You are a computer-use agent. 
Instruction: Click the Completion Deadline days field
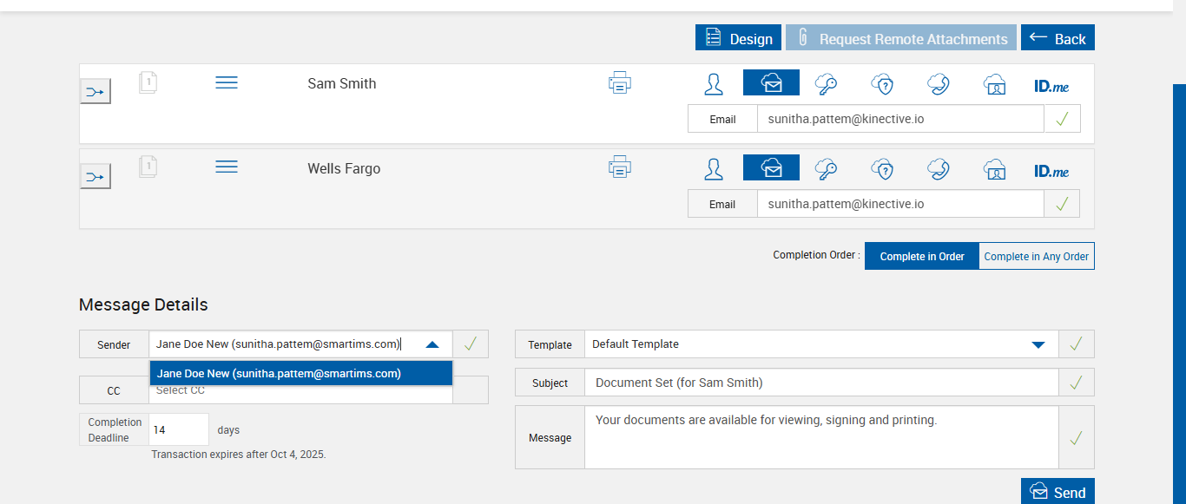[x=179, y=430]
